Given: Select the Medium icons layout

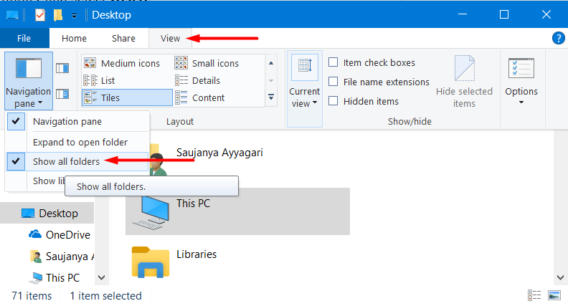Looking at the screenshot, I should (127, 63).
